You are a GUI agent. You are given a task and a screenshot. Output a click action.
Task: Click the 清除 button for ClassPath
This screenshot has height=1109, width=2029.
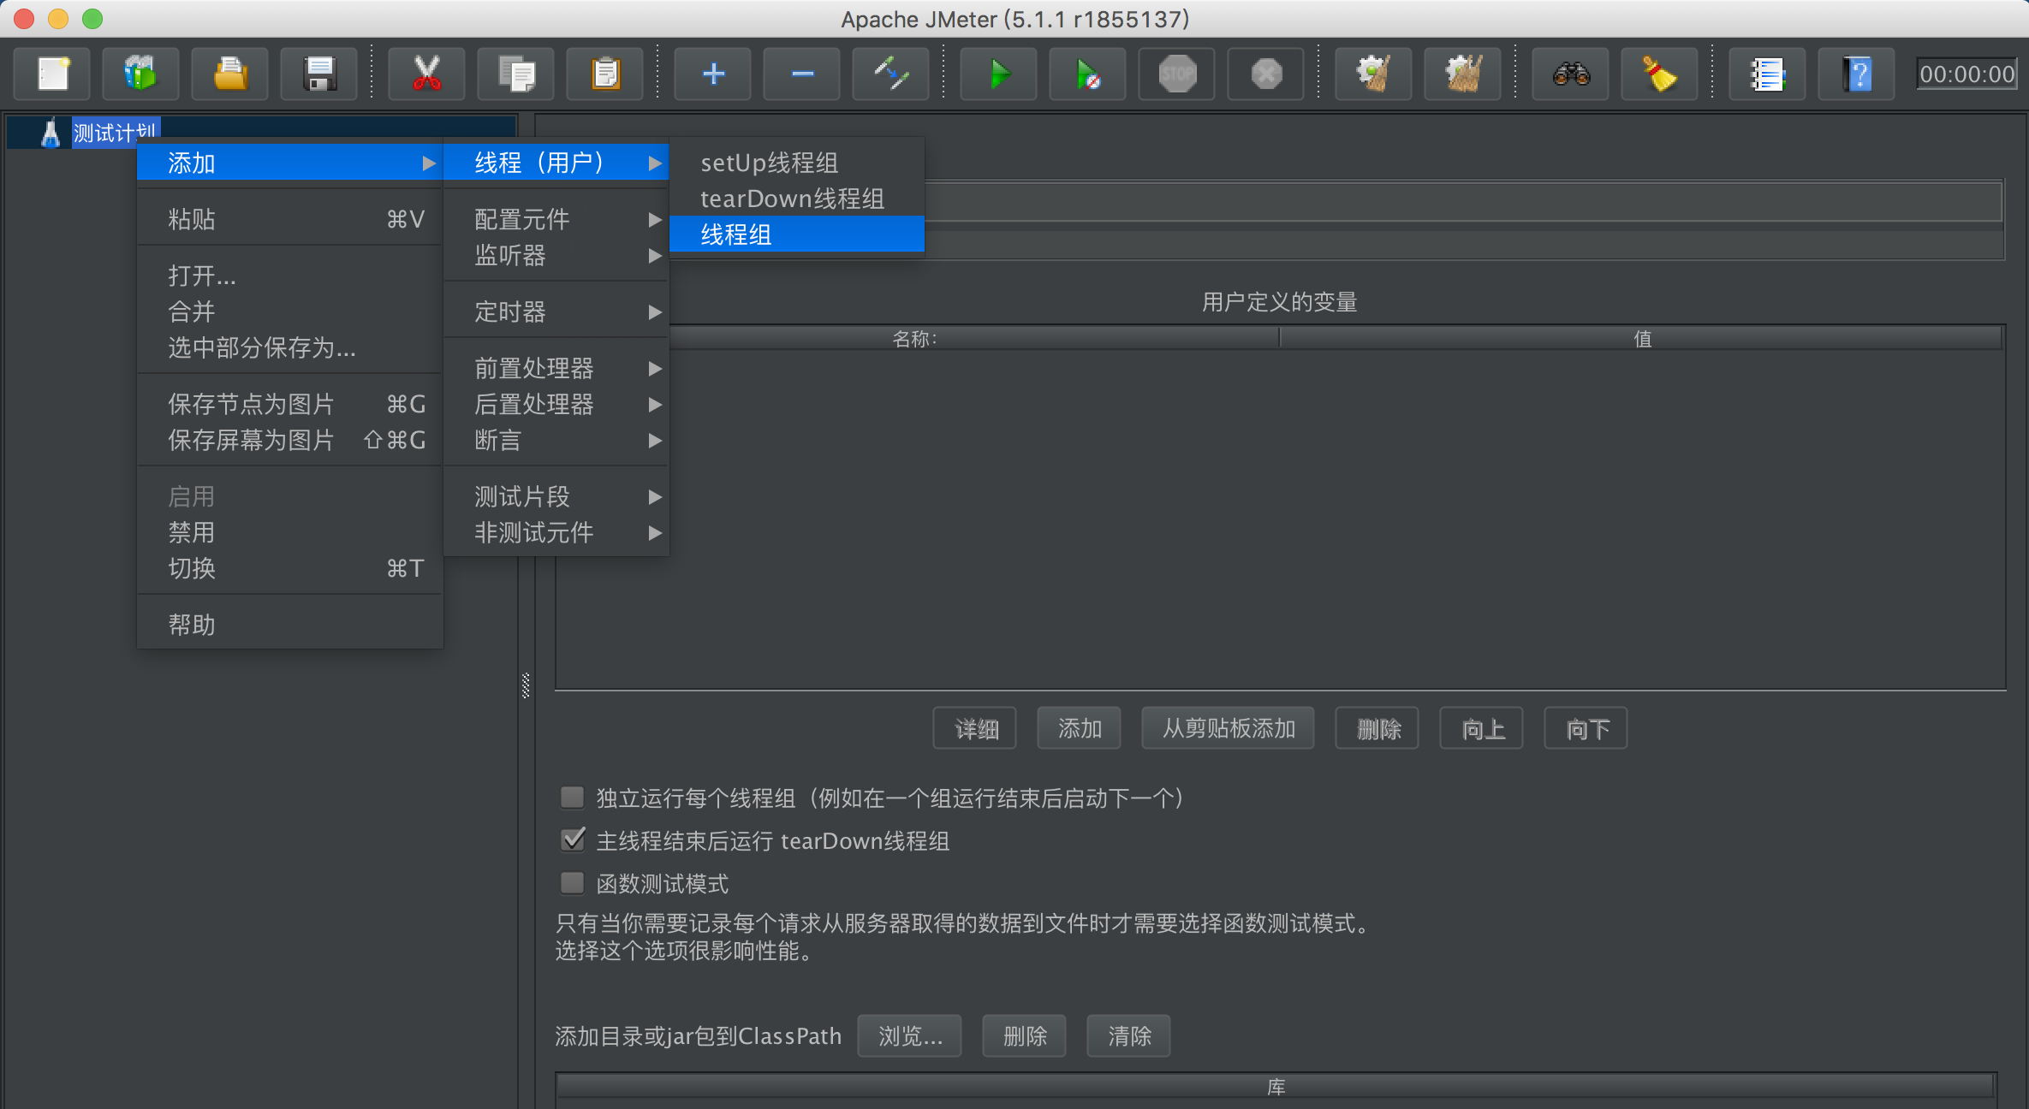(1128, 1036)
